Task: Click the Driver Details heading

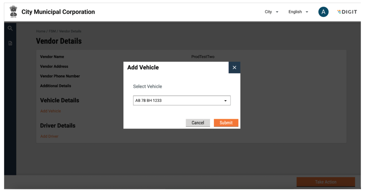Action: [58, 125]
